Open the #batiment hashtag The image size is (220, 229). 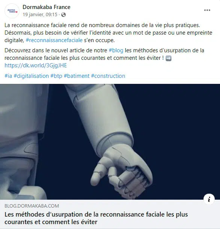pos(77,76)
